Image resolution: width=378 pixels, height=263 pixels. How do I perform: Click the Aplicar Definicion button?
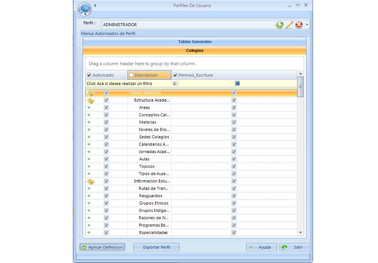(x=102, y=247)
